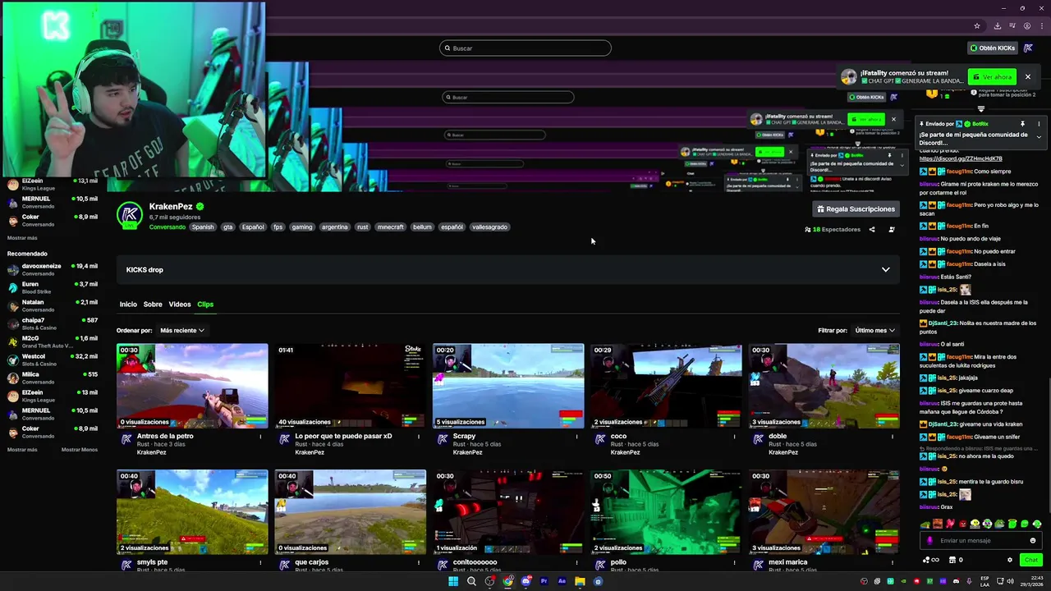The image size is (1051, 591).
Task: Click the channel points icon below chat input
Action: 931,560
